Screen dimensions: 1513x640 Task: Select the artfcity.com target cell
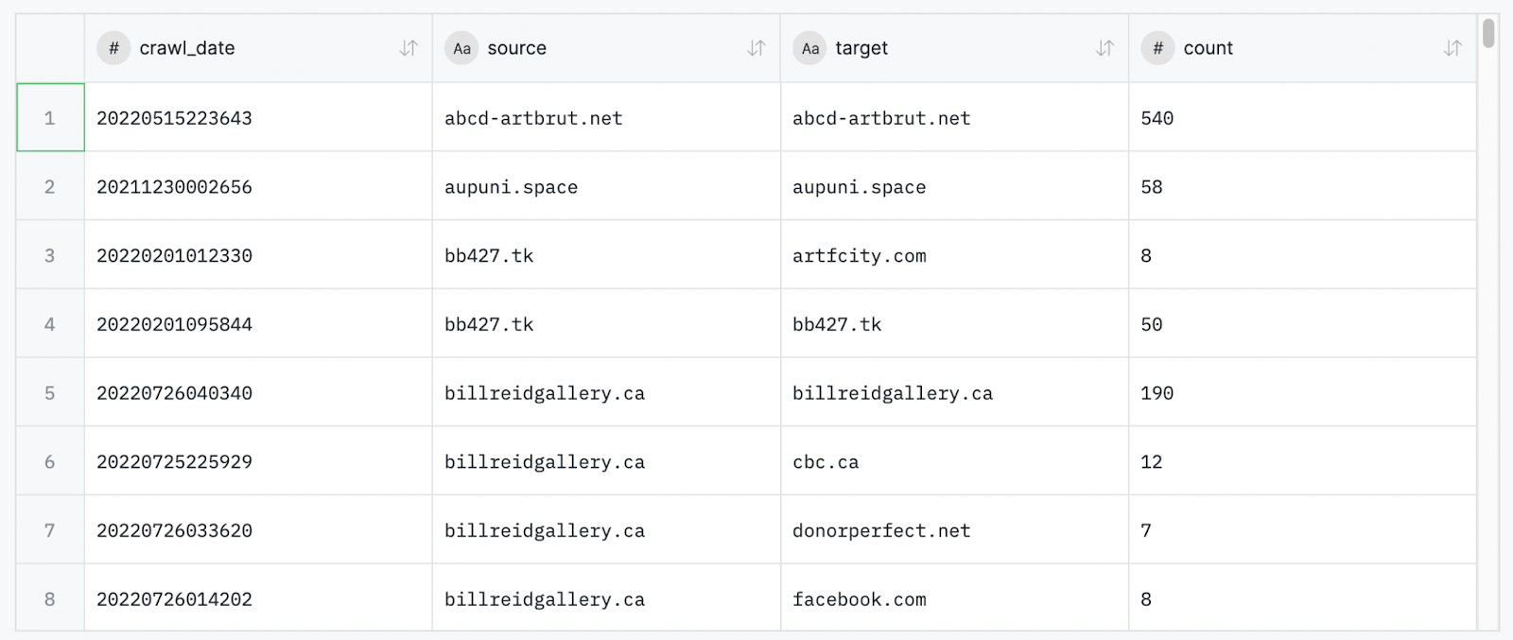click(x=954, y=255)
